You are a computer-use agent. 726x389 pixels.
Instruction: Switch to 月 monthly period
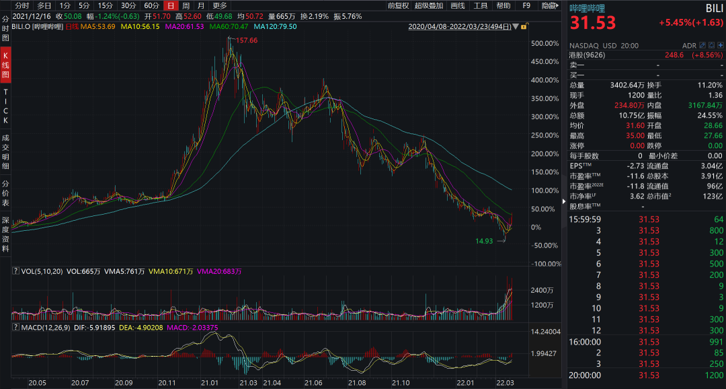200,5
